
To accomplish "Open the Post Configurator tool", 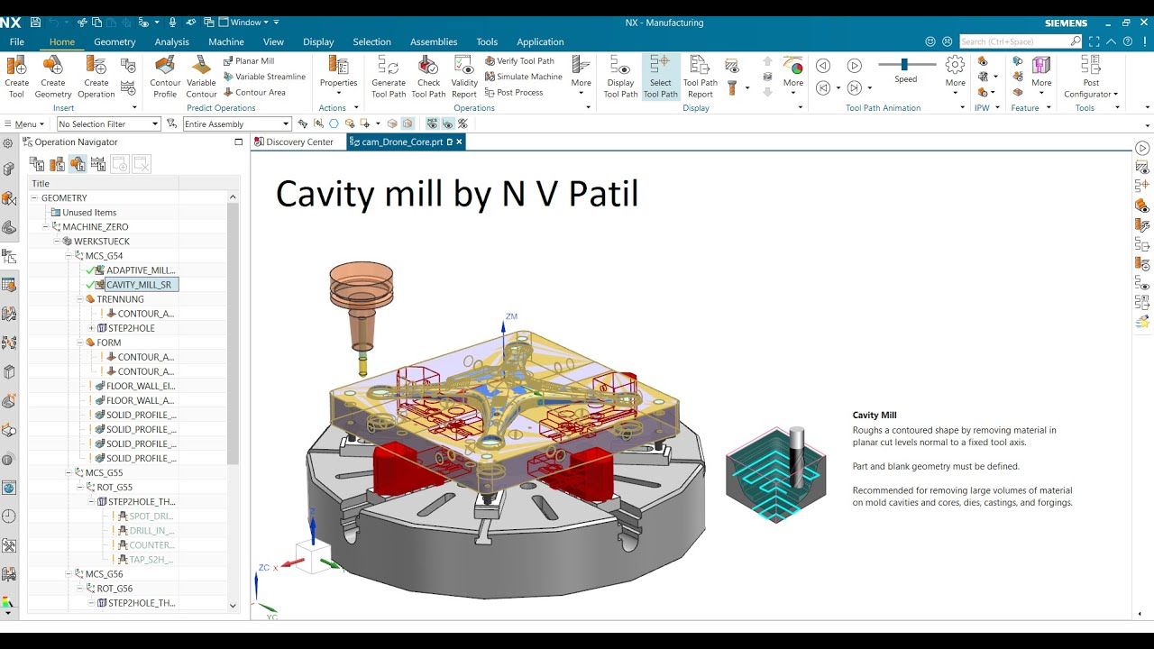I will coord(1091,76).
